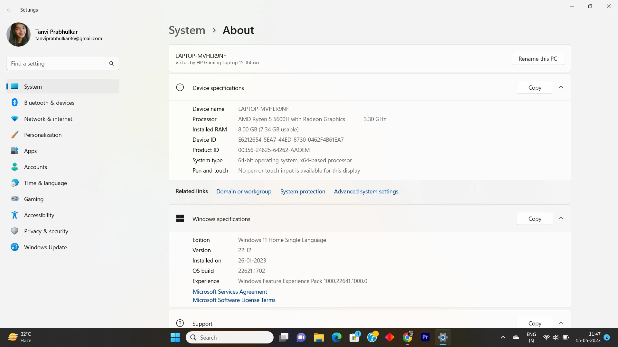The height and width of the screenshot is (347, 618).
Task: Open Advanced system settings link
Action: (x=366, y=191)
